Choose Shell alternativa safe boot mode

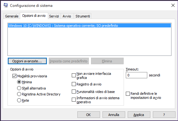(x=19, y=88)
